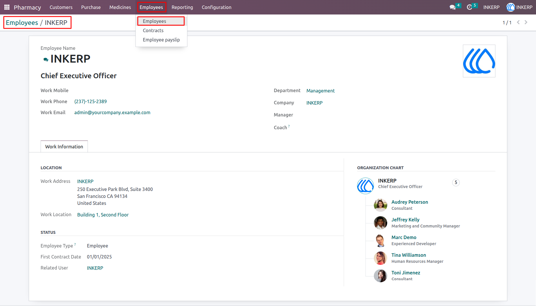Click the Pharmacy app title
The image size is (536, 306).
tap(27, 7)
